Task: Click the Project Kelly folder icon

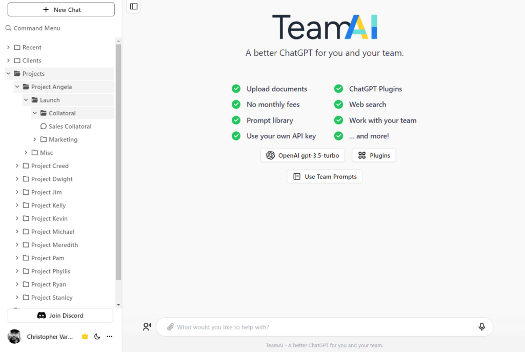Action: click(26, 205)
